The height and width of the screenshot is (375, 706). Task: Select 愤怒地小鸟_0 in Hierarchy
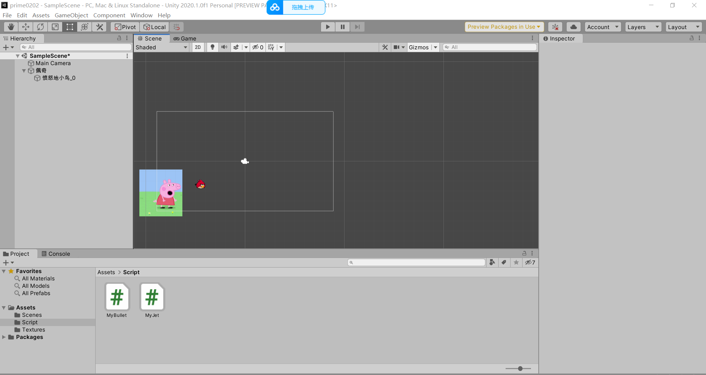(58, 78)
